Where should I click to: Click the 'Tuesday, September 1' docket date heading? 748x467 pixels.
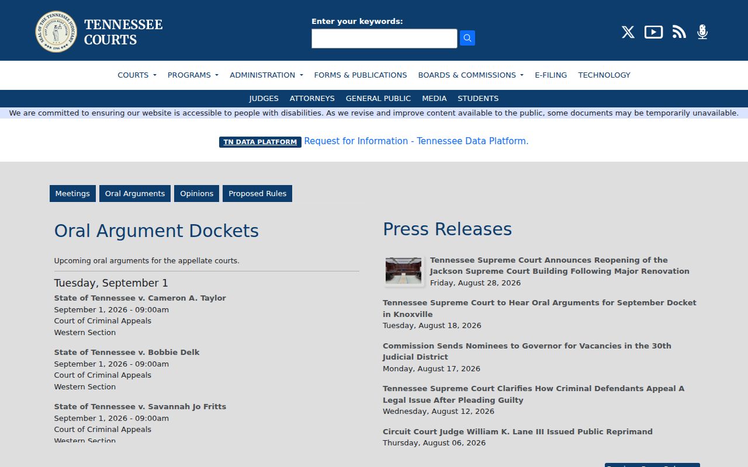[111, 283]
